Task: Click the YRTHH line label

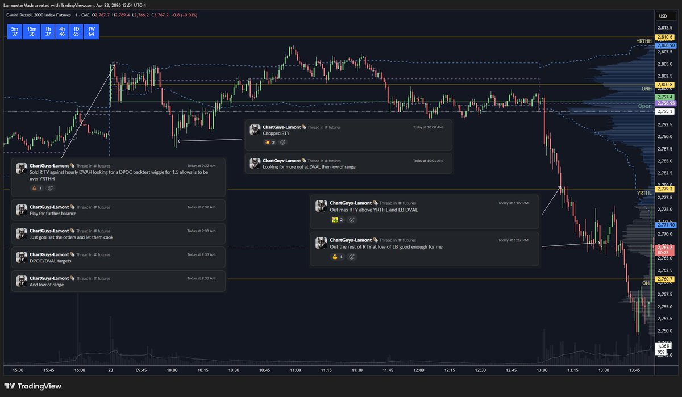Action: coord(644,41)
